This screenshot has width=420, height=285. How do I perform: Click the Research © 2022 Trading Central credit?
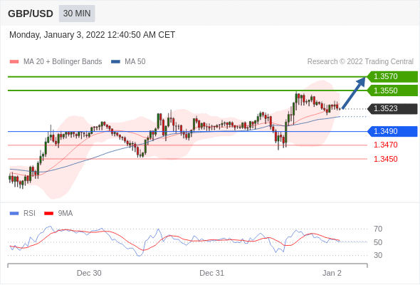coord(360,62)
